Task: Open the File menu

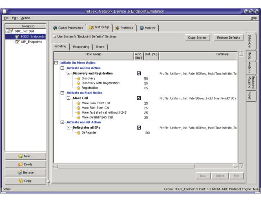Action: 6,18
